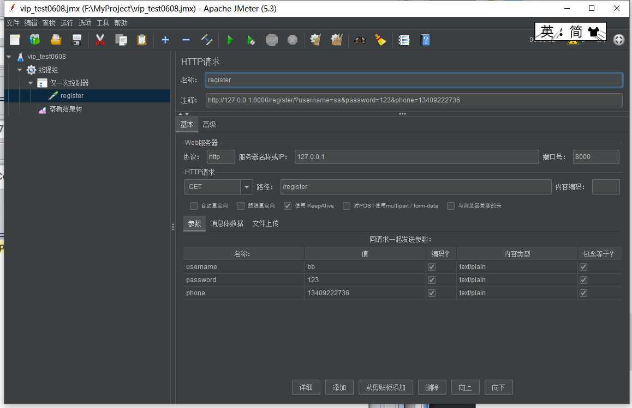Switch to the 高级 tab
The image size is (632, 408).
(x=209, y=124)
